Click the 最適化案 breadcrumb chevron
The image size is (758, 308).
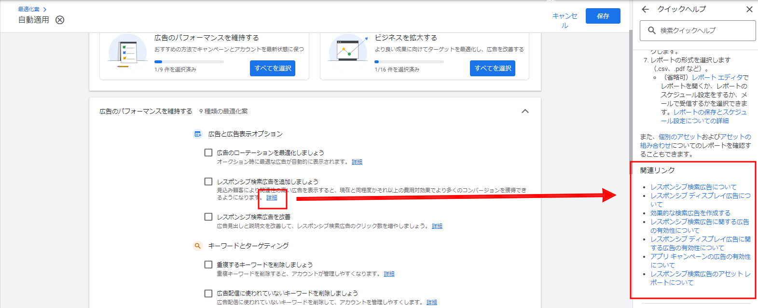pyautogui.click(x=45, y=9)
